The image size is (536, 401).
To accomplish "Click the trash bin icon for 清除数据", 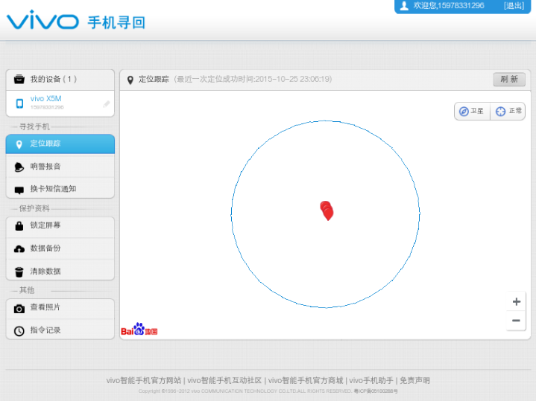I will click(x=19, y=272).
